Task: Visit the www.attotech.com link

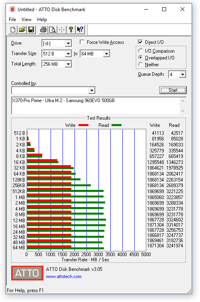Action: tap(64, 276)
